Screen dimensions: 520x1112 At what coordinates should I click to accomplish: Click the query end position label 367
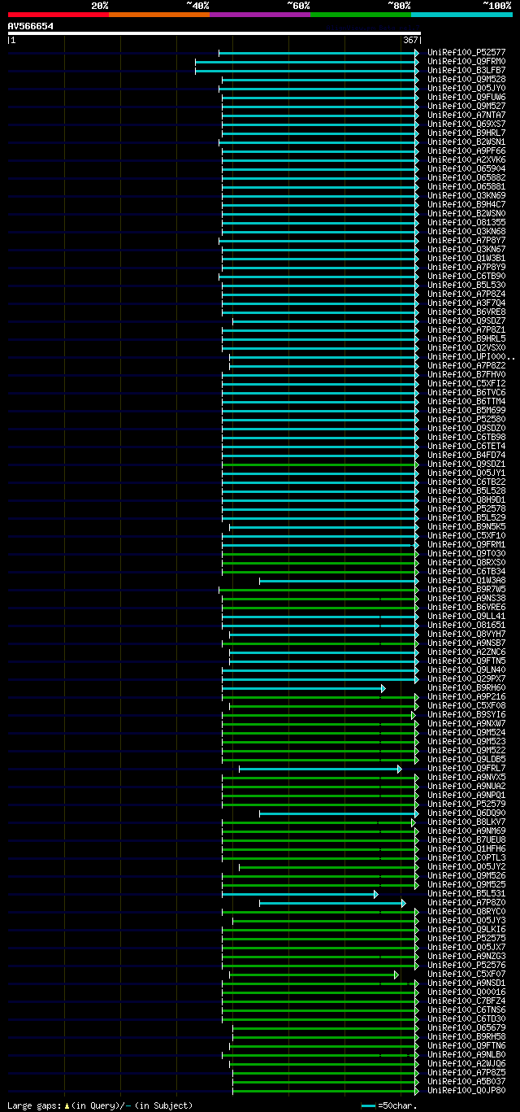(x=409, y=40)
